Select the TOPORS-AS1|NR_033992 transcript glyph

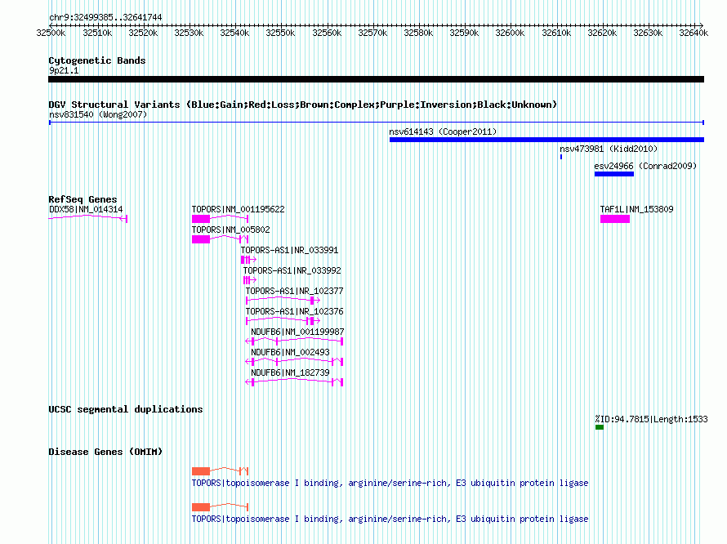coord(250,280)
